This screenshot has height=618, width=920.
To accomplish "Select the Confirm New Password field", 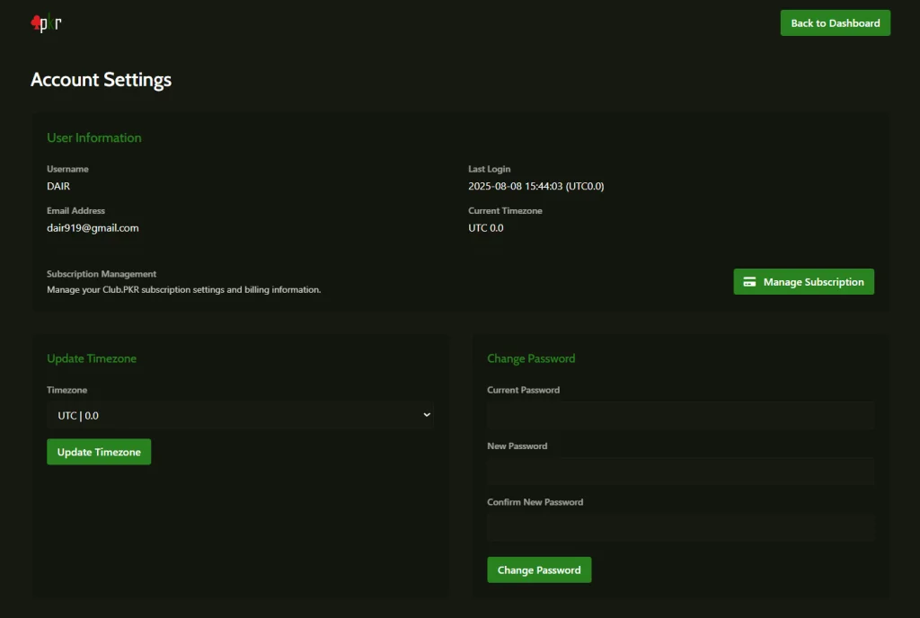I will pyautogui.click(x=680, y=528).
